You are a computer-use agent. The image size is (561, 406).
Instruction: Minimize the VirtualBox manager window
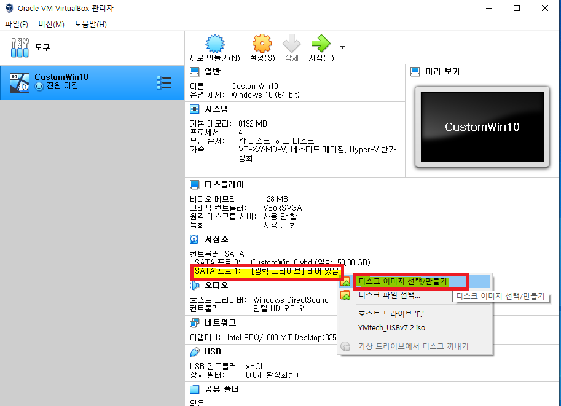pos(489,8)
